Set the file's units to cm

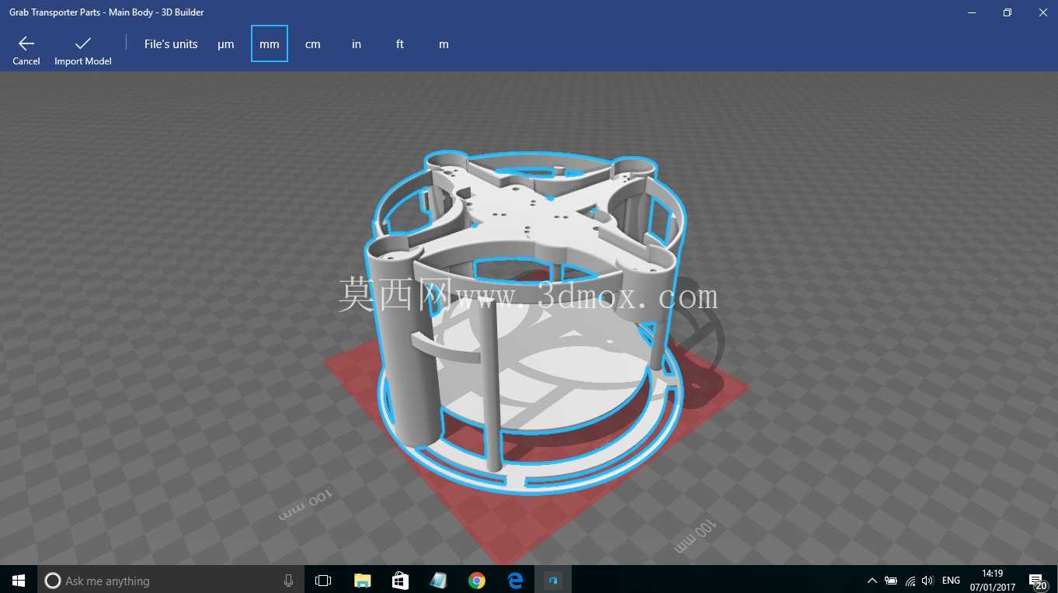pyautogui.click(x=313, y=44)
